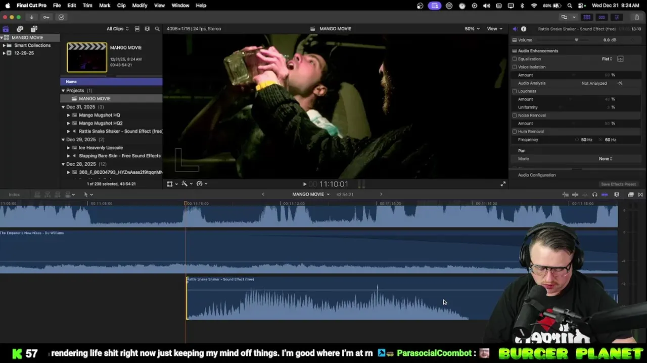This screenshot has width=647, height=363.
Task: Select the MANGO MOVIE project thumbnail
Action: pyautogui.click(x=87, y=57)
